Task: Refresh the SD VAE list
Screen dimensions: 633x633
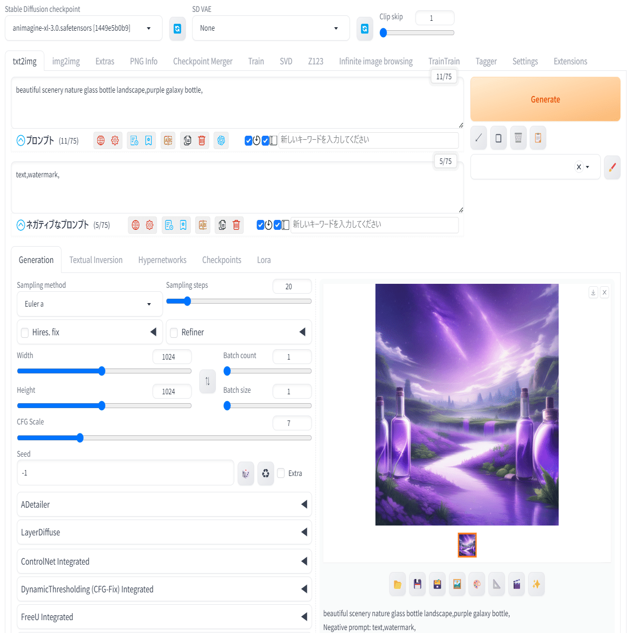Action: (x=365, y=29)
